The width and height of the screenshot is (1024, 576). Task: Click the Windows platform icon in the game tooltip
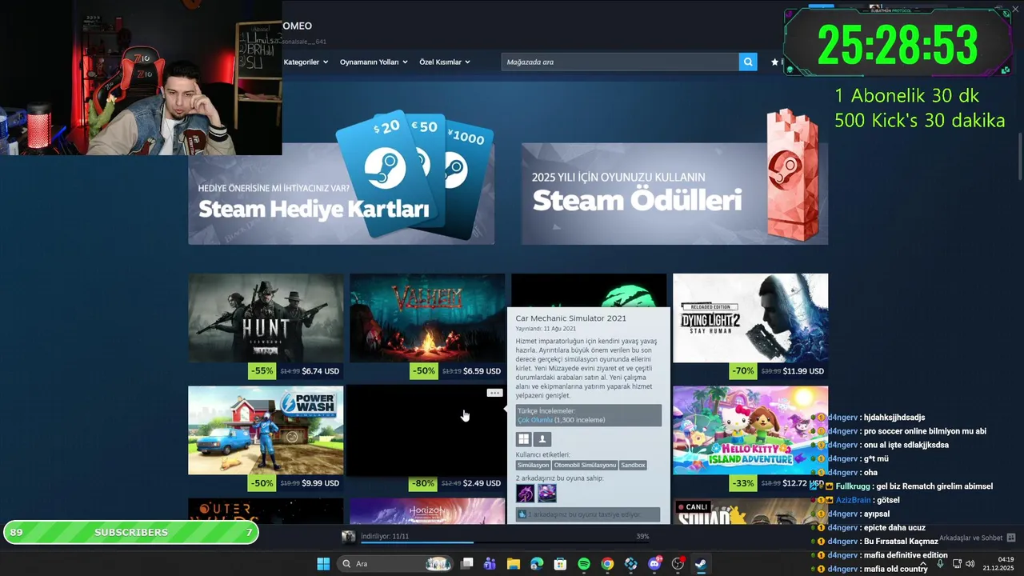coord(523,439)
